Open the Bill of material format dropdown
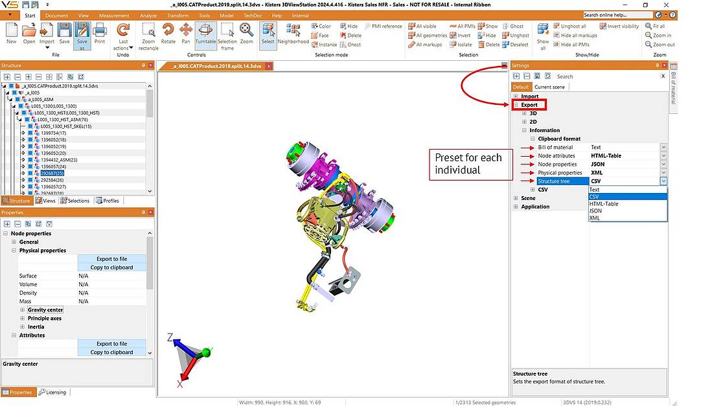 point(663,147)
